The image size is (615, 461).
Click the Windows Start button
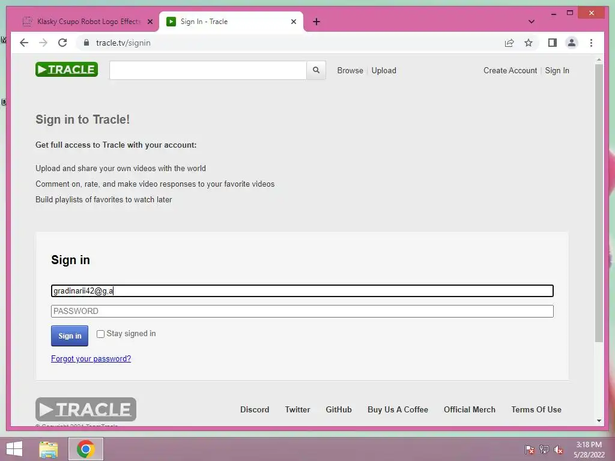14,449
